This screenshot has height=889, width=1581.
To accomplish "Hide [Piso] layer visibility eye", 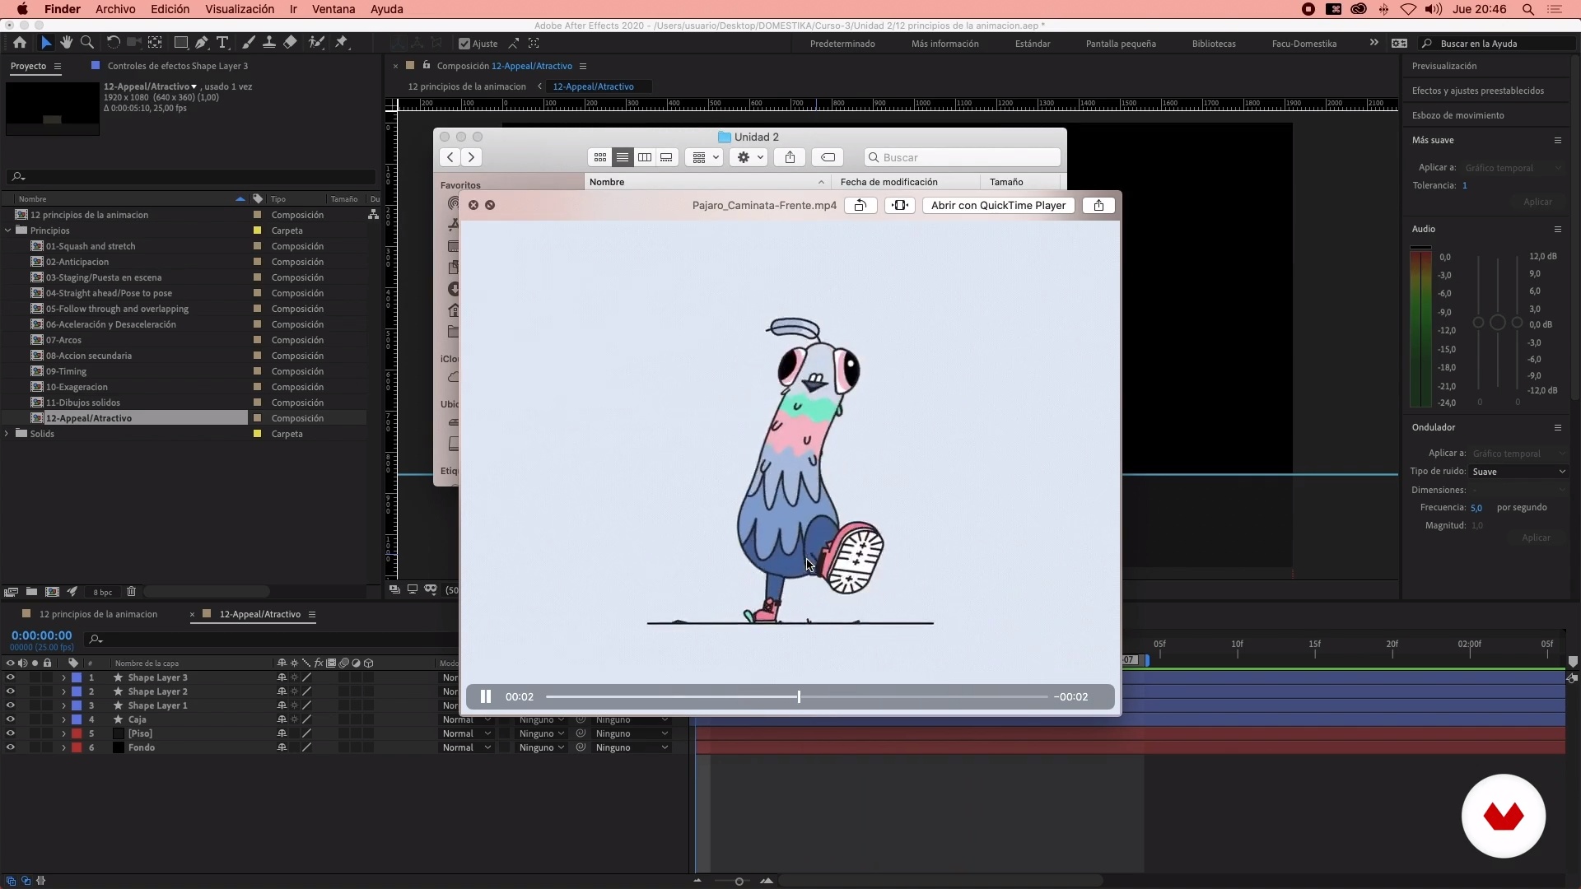I will (x=10, y=733).
